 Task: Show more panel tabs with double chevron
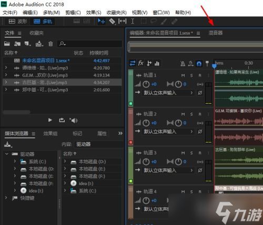click(120, 133)
